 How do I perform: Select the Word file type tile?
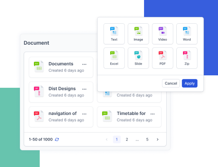click(187, 34)
